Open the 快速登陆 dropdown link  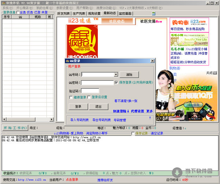121,111
